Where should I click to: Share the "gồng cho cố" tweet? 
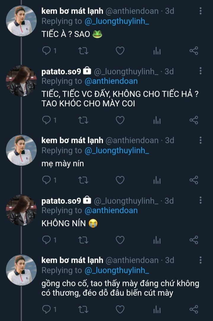(194, 309)
